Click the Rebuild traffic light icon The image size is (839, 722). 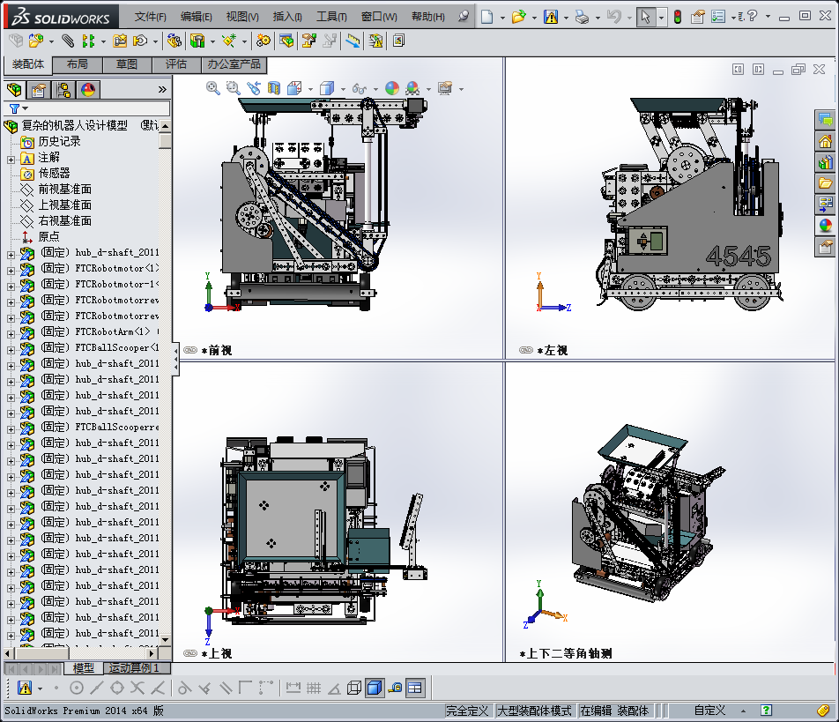pos(677,17)
